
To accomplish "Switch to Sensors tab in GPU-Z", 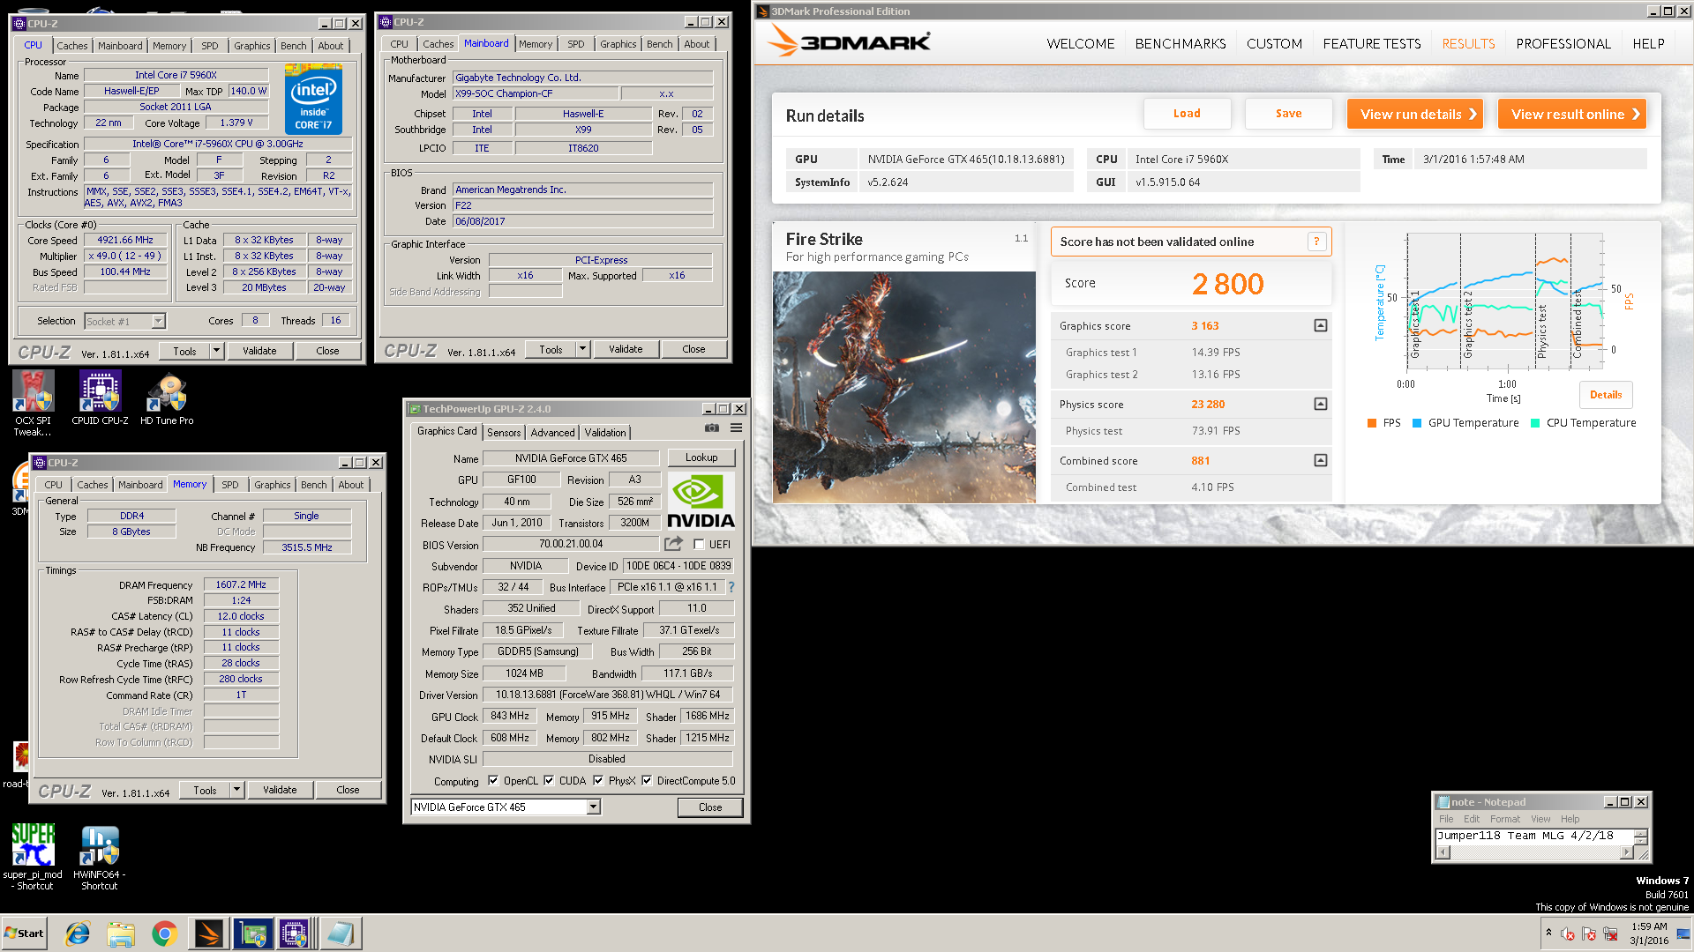I will coord(504,432).
